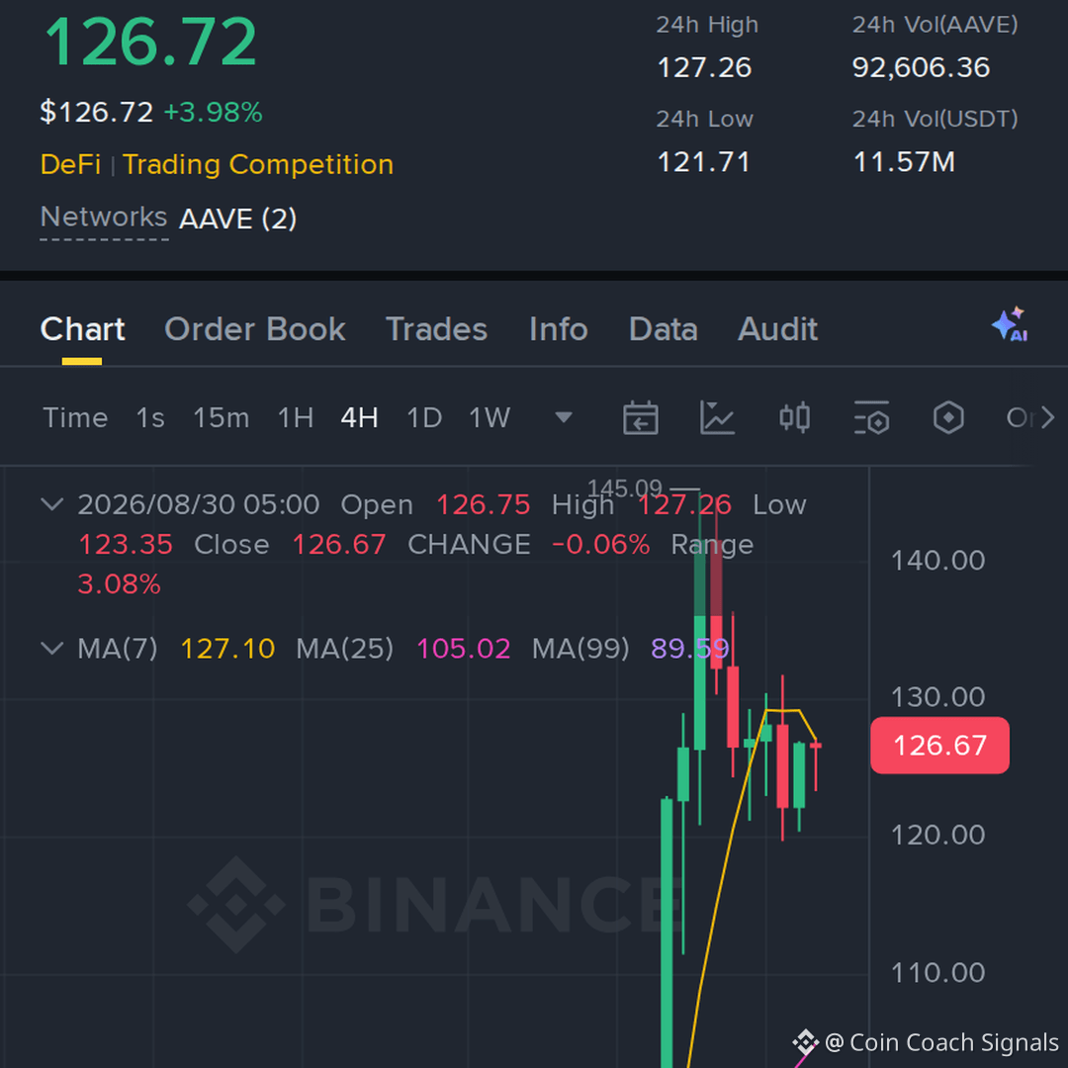Viewport: 1068px width, 1068px height.
Task: Collapse the MA indicator legend row
Action: 52,648
